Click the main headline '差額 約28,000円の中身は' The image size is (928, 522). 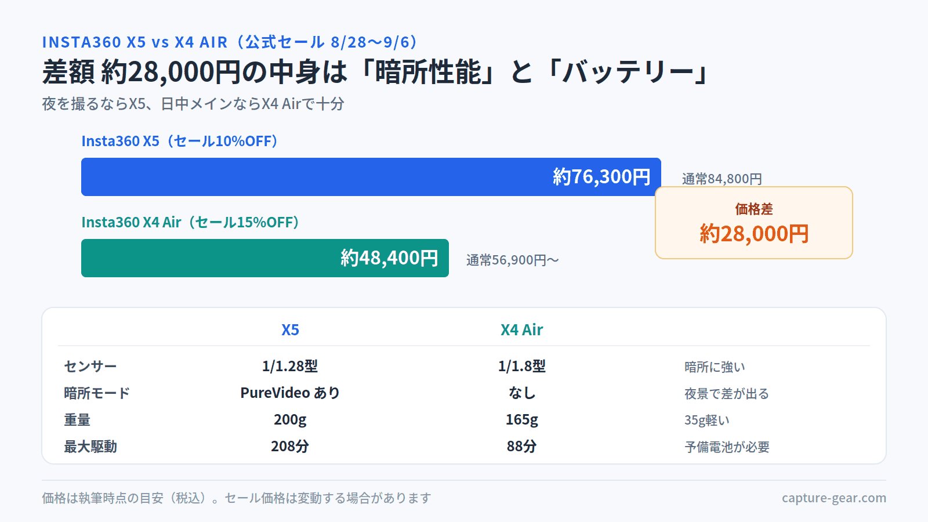[195, 72]
